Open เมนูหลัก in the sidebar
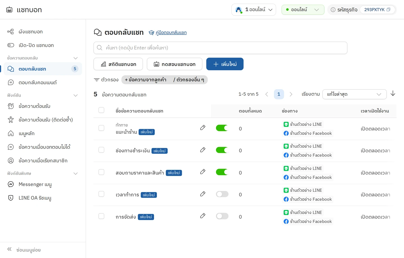 point(43,133)
